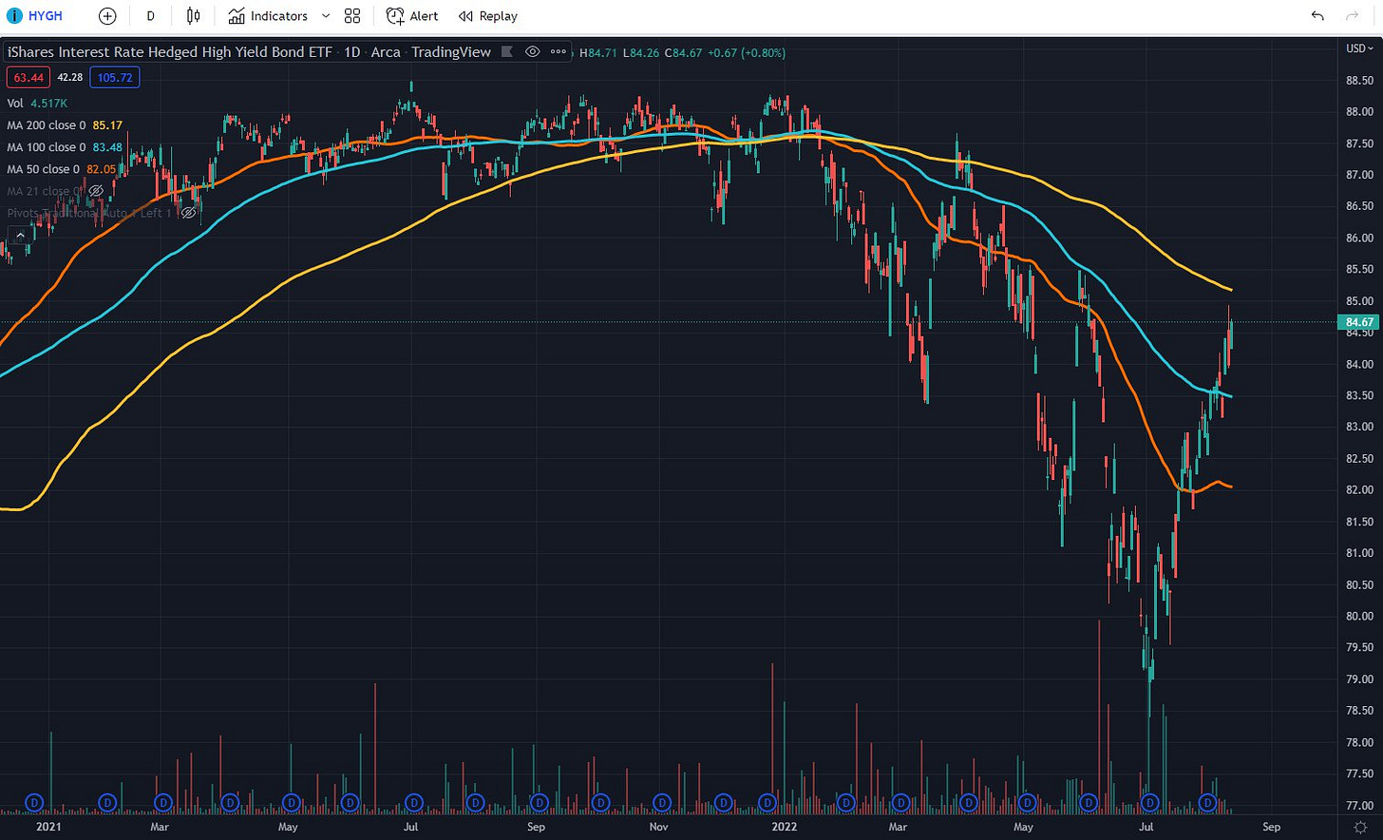Click the 77.00 price axis label
The image size is (1383, 840).
pos(1359,806)
